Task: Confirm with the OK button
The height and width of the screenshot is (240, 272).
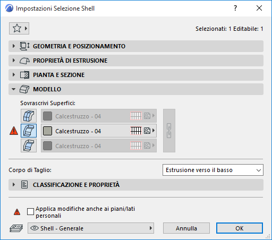Action: click(x=240, y=228)
